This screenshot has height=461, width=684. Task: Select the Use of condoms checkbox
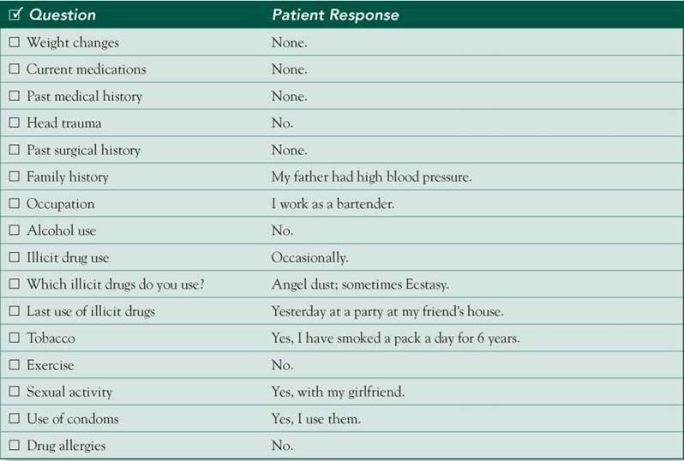(14, 419)
